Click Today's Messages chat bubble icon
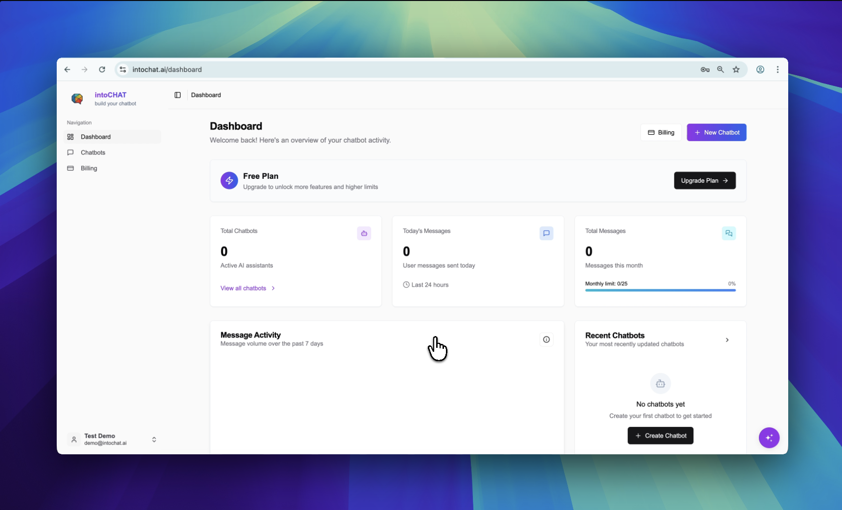The height and width of the screenshot is (510, 842). [546, 234]
